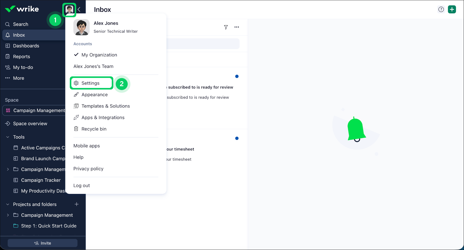
Task: Click the Inbox page title
Action: point(102,10)
